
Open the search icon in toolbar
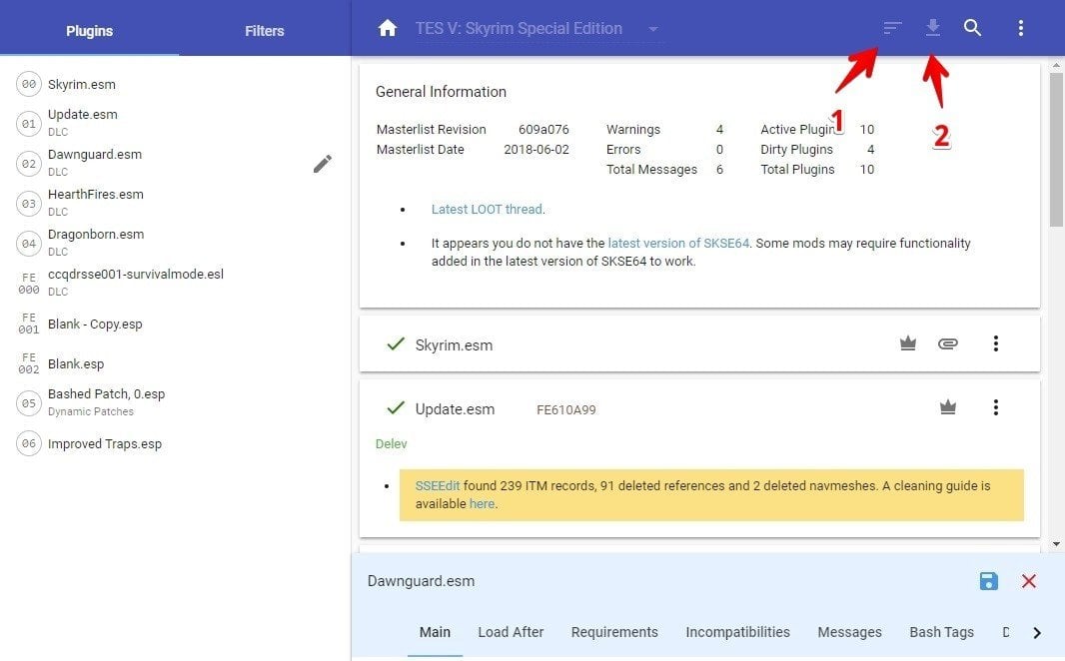pos(973,28)
